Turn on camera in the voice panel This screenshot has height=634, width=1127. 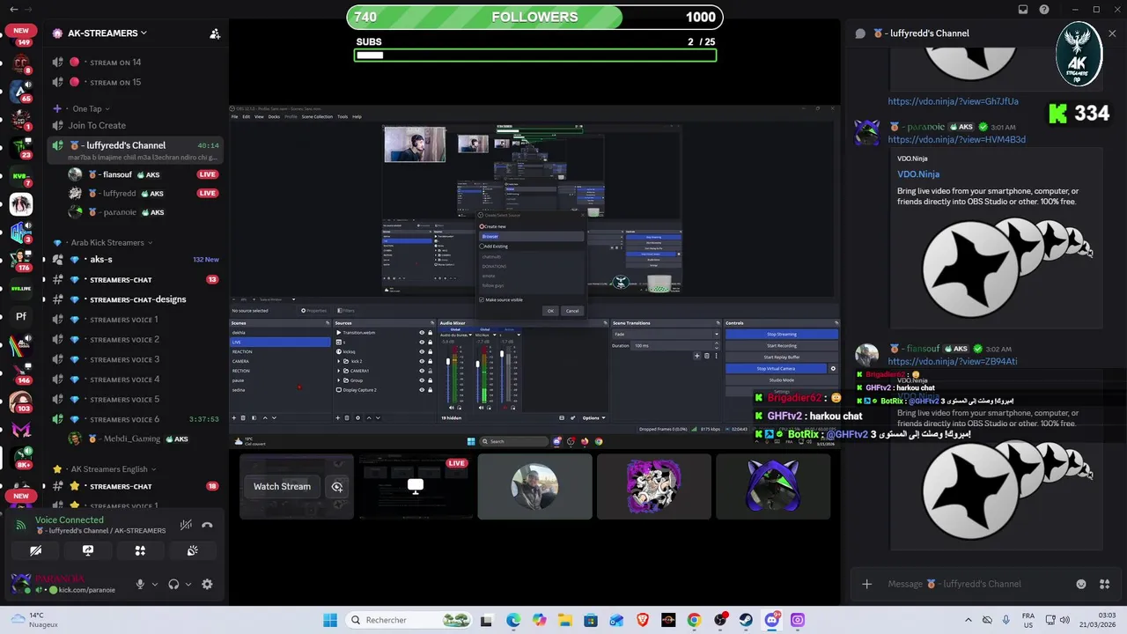click(35, 550)
